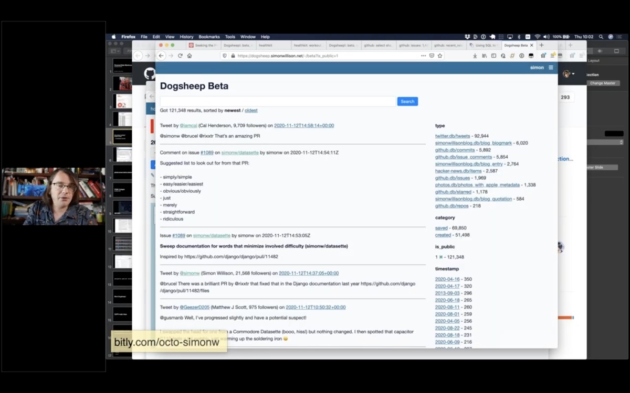Click the Firefox forward arrow
Viewport: 630px width, 393px height.
[171, 56]
